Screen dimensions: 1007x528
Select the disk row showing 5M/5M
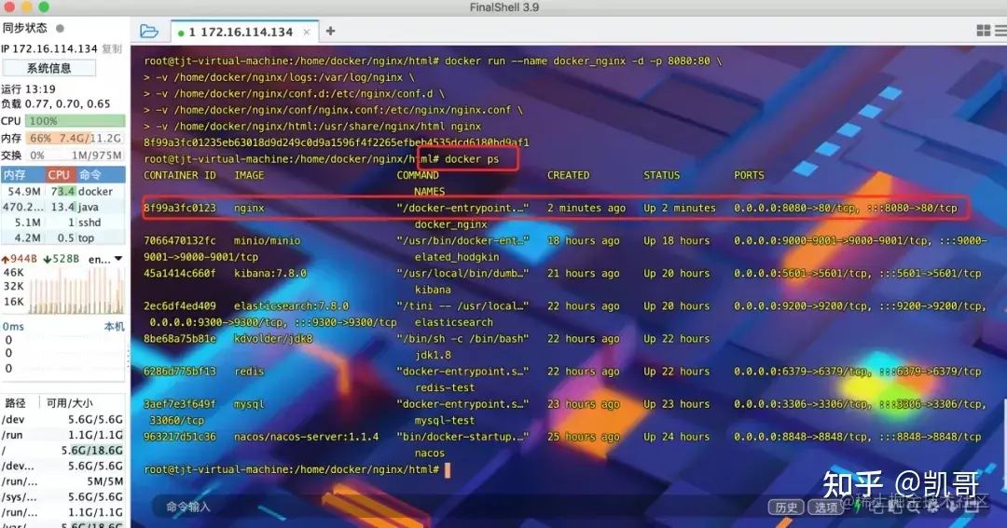click(x=63, y=481)
